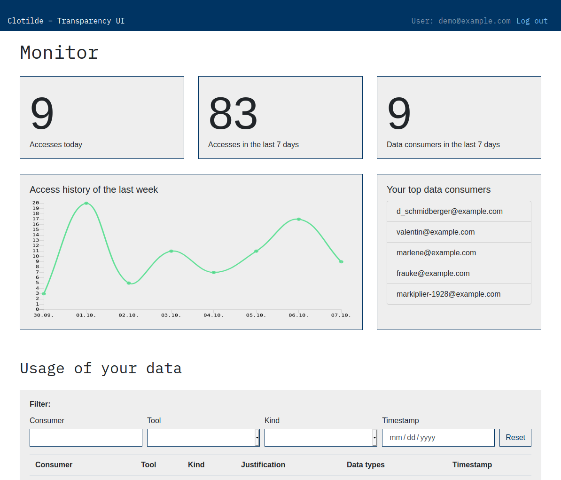Click frauke@example.com in the list

click(433, 274)
